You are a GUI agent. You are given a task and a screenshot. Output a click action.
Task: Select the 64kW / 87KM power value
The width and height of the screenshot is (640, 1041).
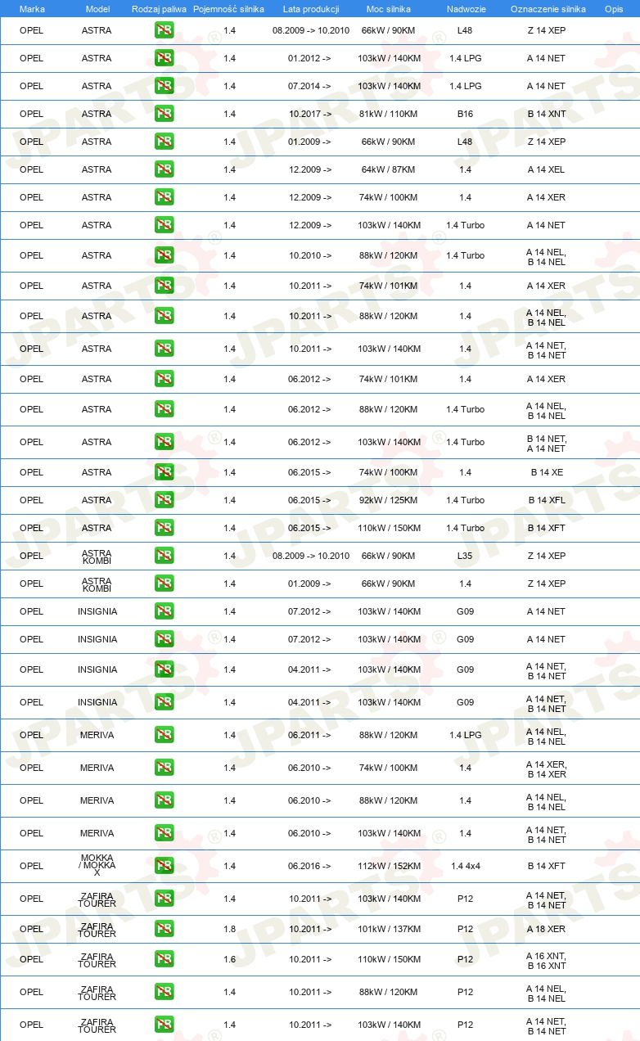[388, 169]
